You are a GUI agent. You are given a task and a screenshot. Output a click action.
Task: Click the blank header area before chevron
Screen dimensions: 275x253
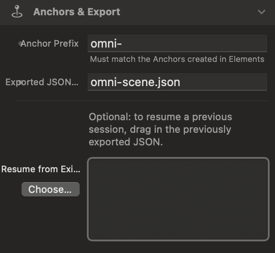[x=189, y=12]
